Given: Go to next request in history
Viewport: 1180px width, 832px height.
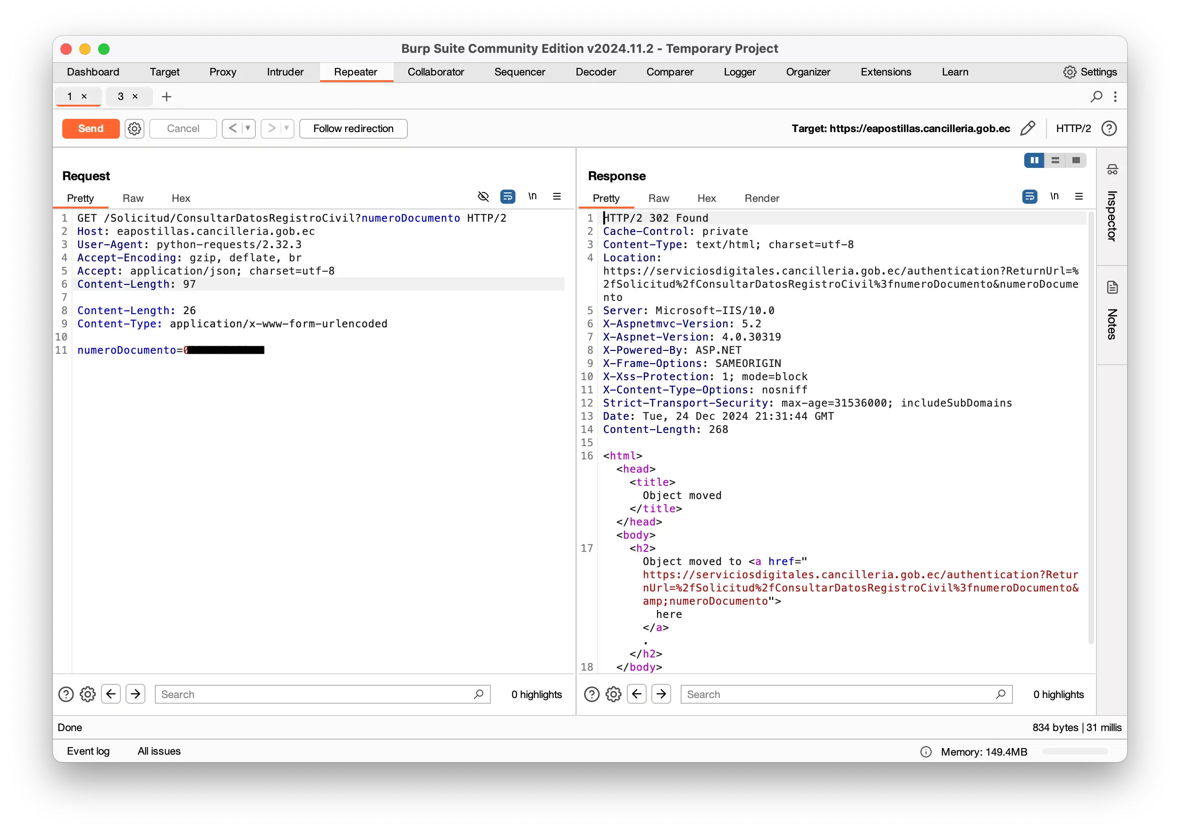Looking at the screenshot, I should 271,128.
